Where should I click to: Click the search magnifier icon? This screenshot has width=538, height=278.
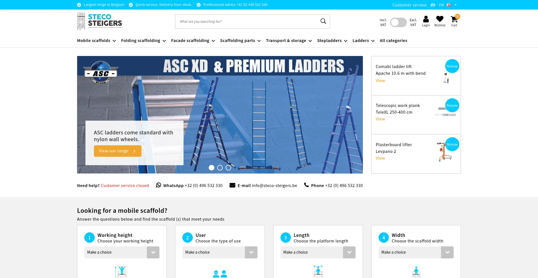click(x=323, y=21)
